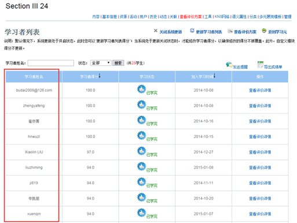Image resolution: width=297 pixels, height=223 pixels.
Task: Click the 已学完 badge icon in the 2014-10-16 row
Action: pyautogui.click(x=141, y=120)
